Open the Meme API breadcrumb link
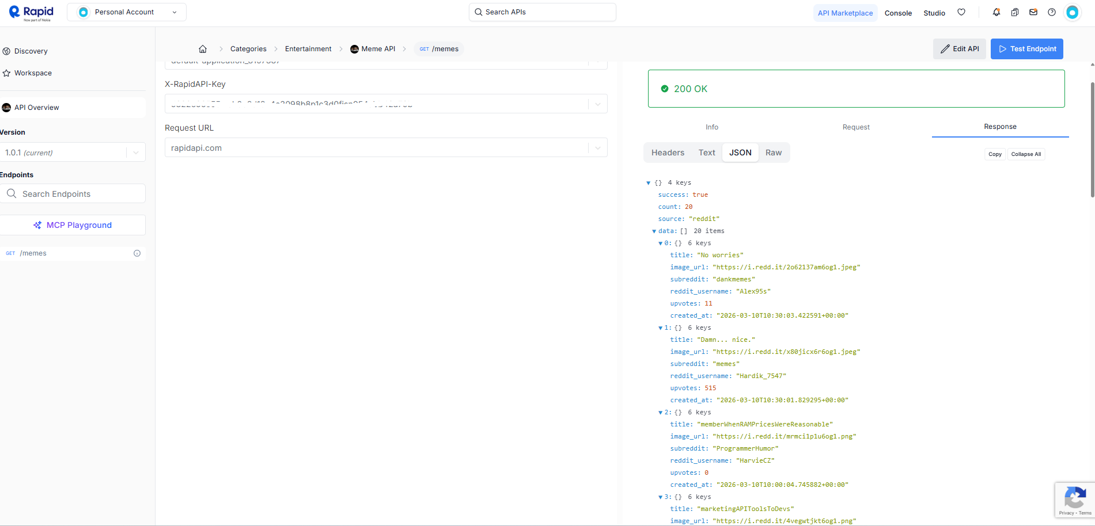The width and height of the screenshot is (1095, 526). 373,49
